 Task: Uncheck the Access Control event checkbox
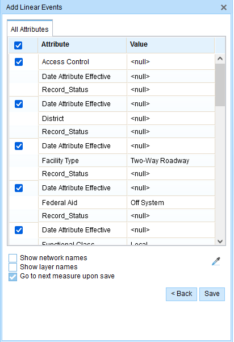coord(19,62)
